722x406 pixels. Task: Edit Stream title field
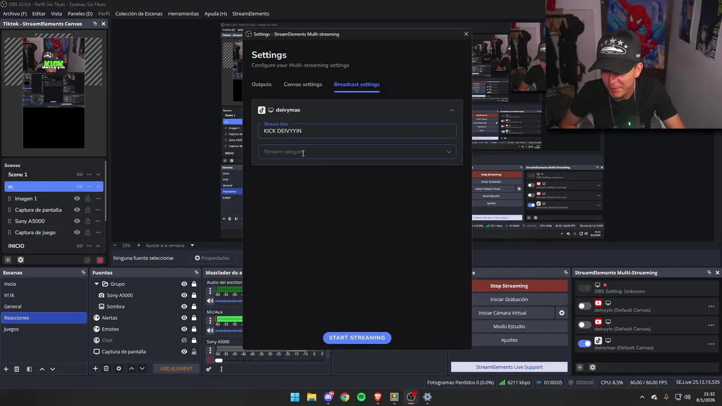[x=357, y=131]
